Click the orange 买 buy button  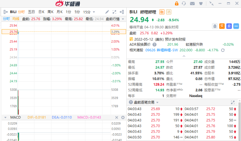(x=222, y=26)
